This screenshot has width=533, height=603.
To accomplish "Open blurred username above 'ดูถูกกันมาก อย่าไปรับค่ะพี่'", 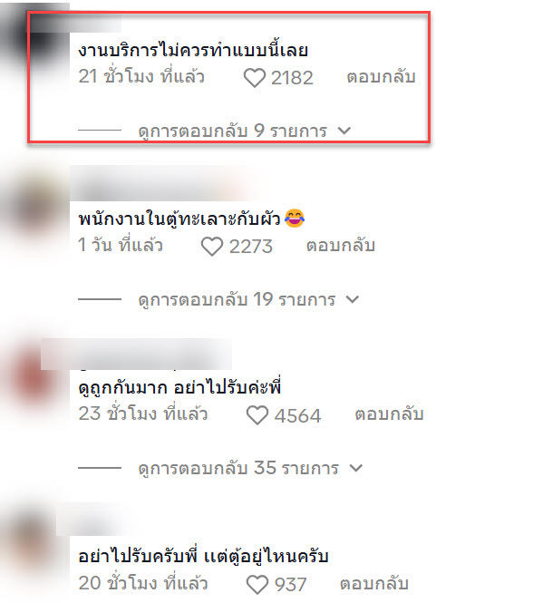I will coord(137,355).
